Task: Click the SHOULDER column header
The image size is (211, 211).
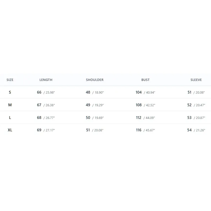Action: tap(95, 80)
